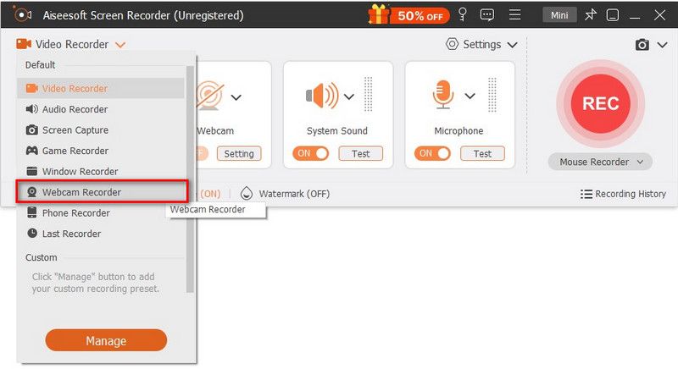Image resolution: width=678 pixels, height=369 pixels.
Task: Expand the Settings dropdown
Action: pos(485,44)
